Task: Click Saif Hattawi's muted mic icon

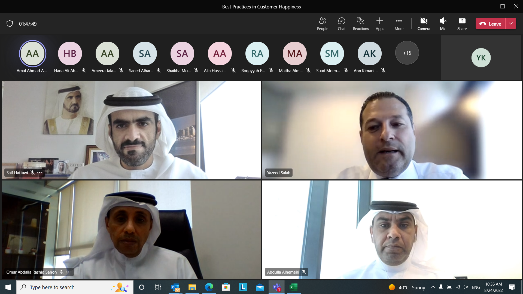Action: tap(33, 173)
